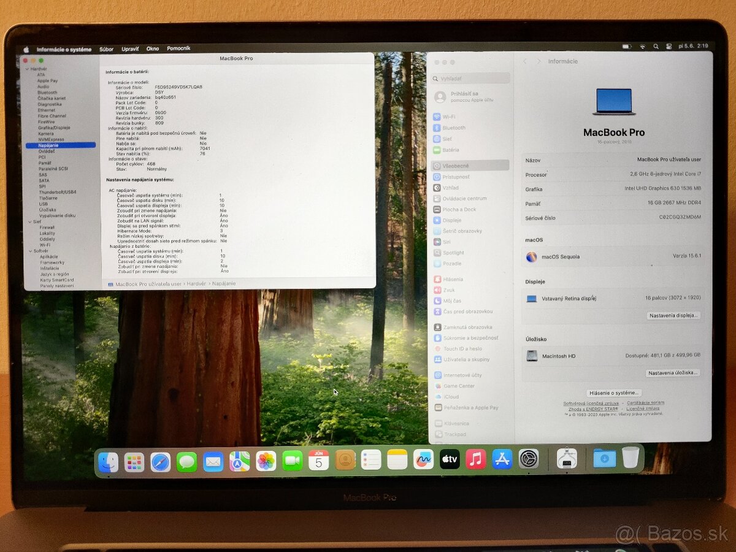
Task: Open Okno menu
Action: click(153, 48)
